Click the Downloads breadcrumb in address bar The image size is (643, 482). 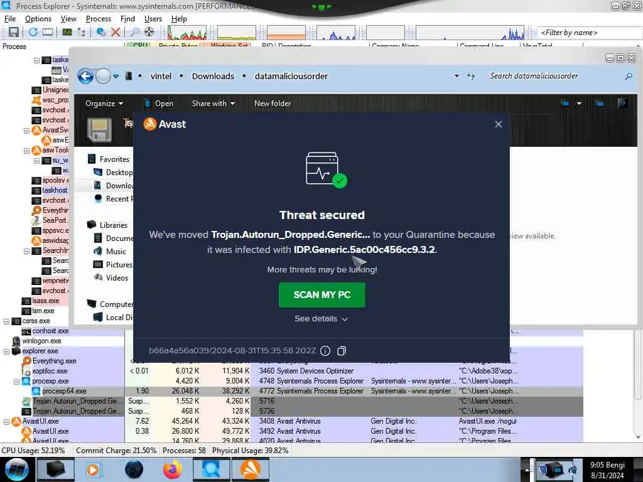coord(213,76)
